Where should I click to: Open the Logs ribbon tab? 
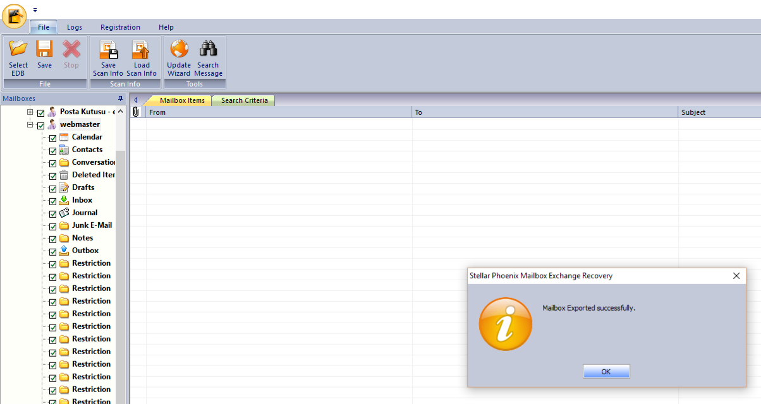(x=75, y=27)
